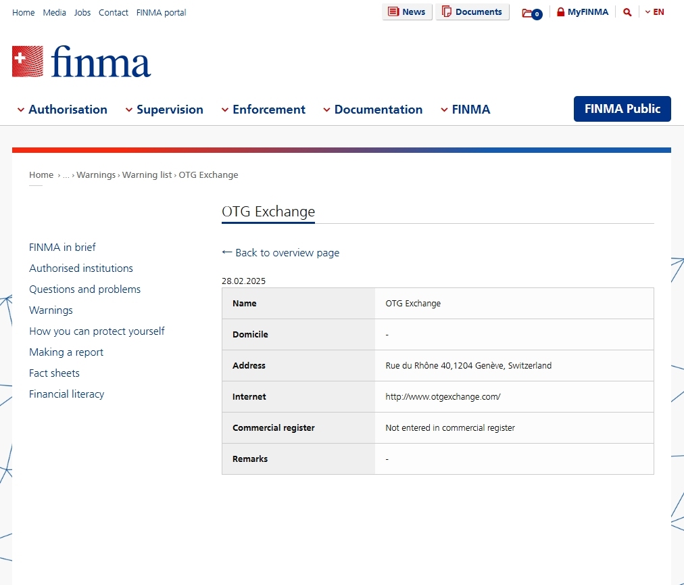Click the FINMA portal top link
Screen dimensions: 684x585
click(161, 13)
